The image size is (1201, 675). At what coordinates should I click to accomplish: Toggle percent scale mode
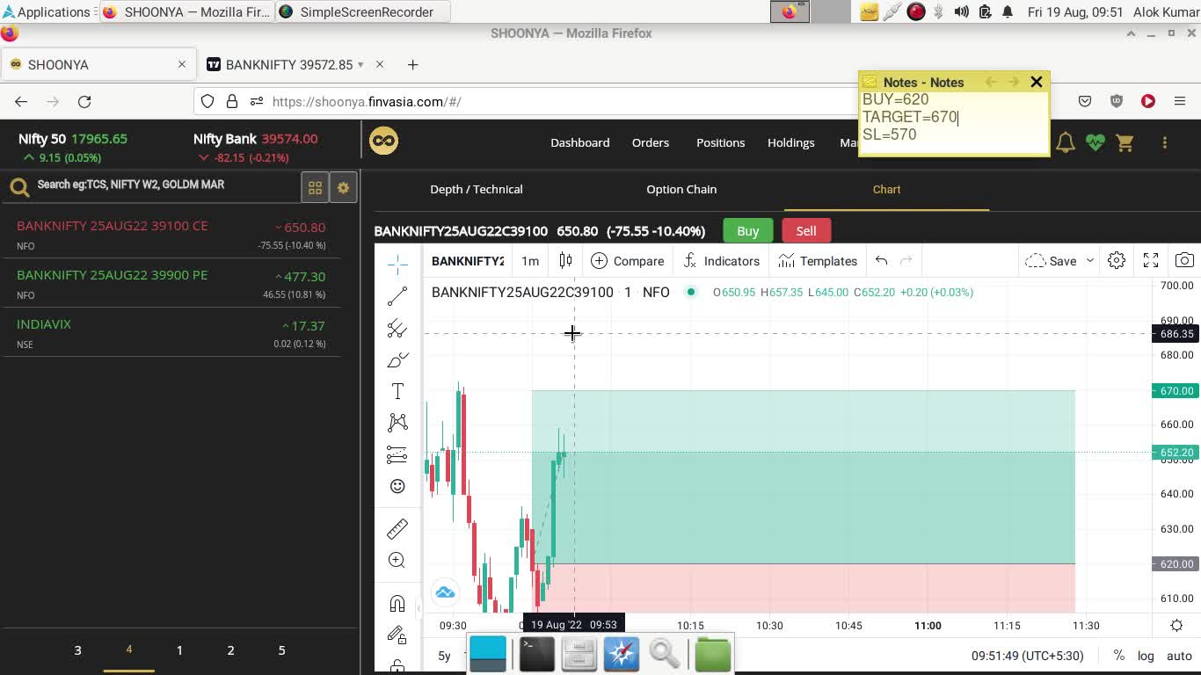point(1118,656)
